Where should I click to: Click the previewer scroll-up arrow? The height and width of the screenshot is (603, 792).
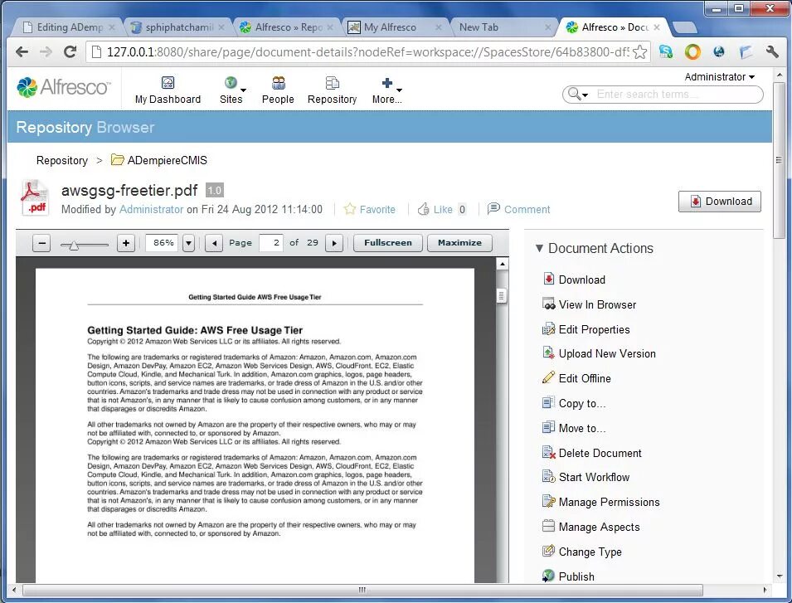click(502, 264)
